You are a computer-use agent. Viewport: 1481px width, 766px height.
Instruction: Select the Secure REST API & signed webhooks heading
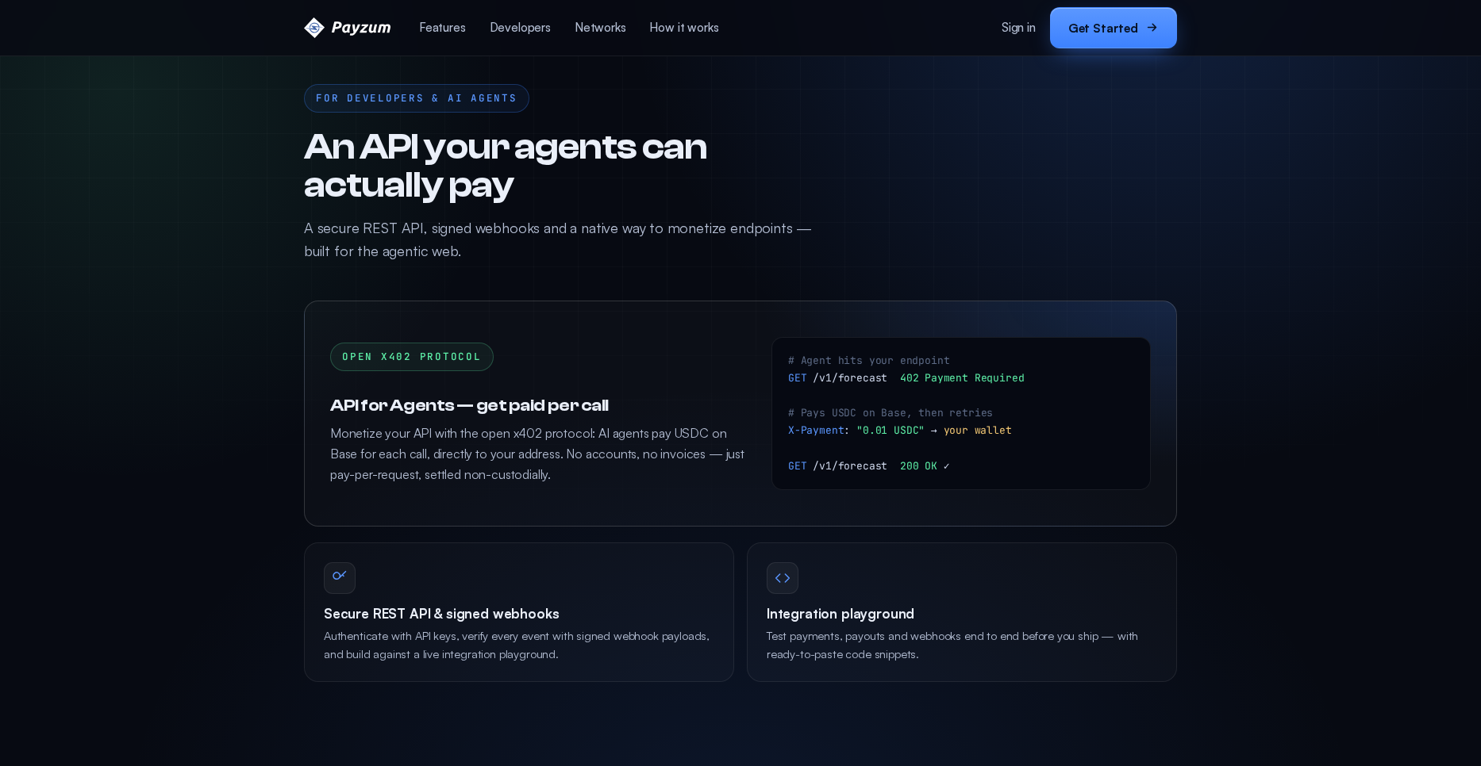(441, 614)
